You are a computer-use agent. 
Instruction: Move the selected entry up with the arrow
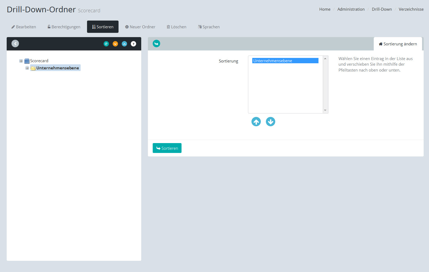256,122
